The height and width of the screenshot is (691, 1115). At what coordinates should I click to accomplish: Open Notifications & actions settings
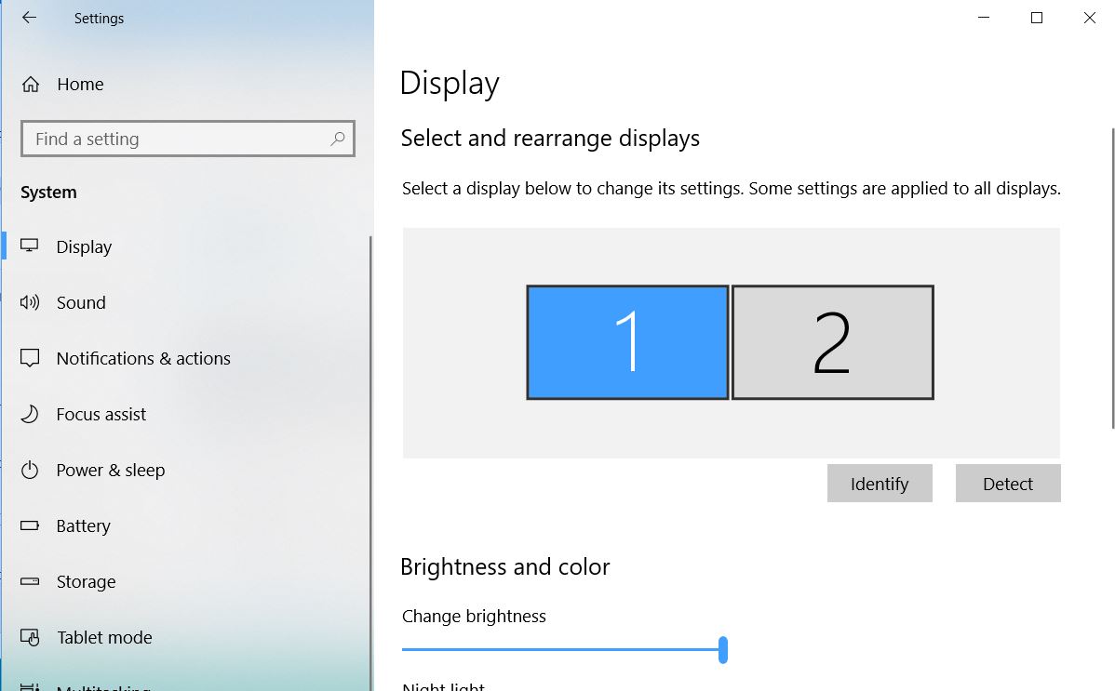[x=143, y=358]
